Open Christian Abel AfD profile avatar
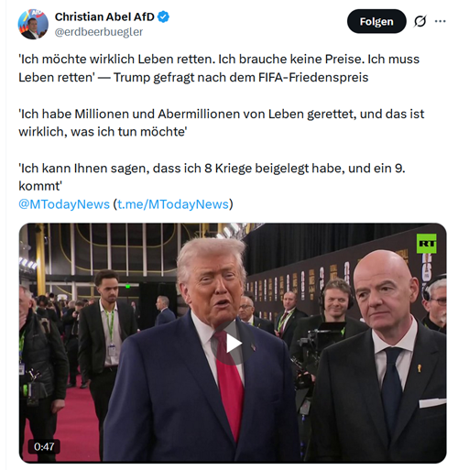 (x=33, y=24)
